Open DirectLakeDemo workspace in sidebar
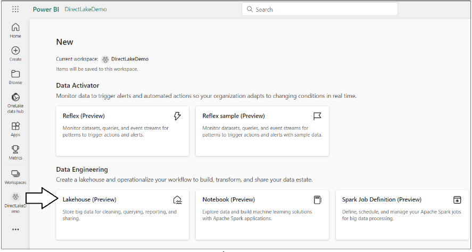The width and height of the screenshot is (472, 252). coord(15,203)
